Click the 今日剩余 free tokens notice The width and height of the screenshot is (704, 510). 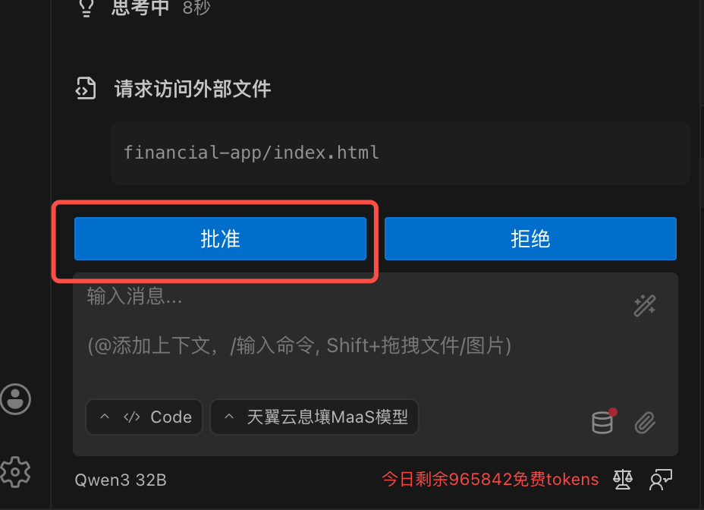click(490, 480)
